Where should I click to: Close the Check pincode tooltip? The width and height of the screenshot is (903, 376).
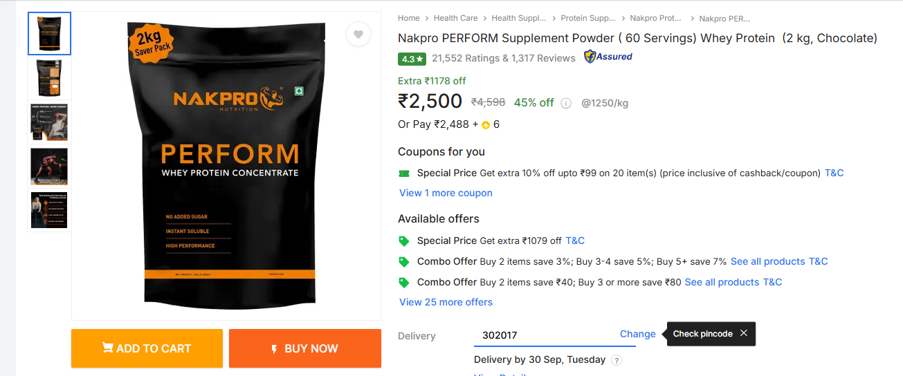743,333
